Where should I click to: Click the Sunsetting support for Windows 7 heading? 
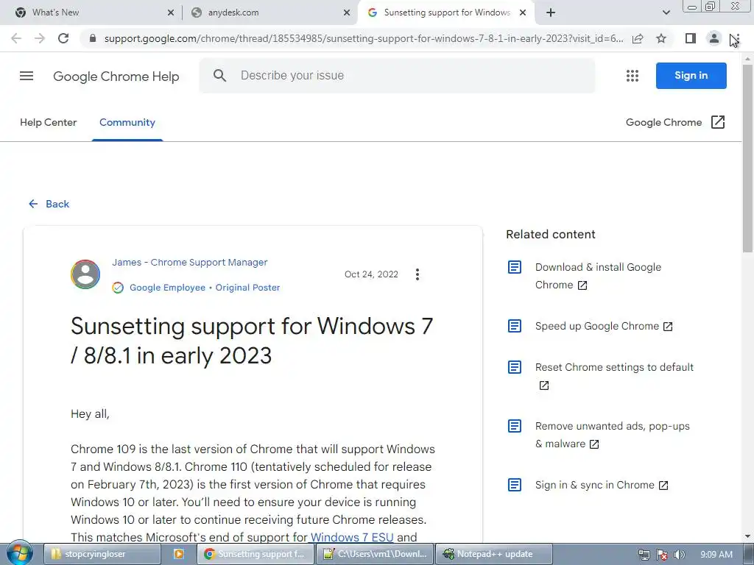pos(252,341)
